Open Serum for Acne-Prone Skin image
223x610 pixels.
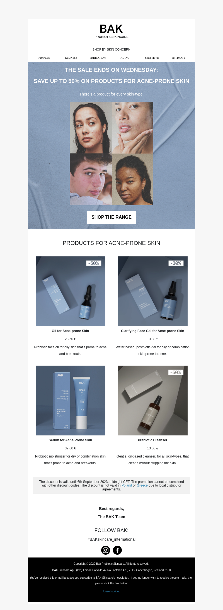(x=71, y=400)
